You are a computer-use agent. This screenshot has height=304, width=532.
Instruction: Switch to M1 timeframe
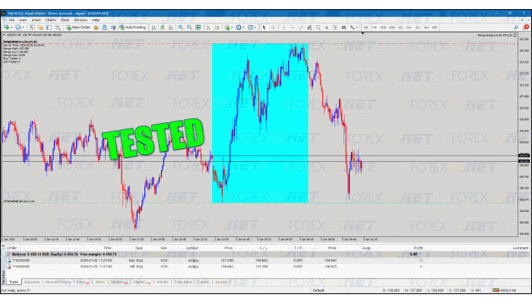[366, 27]
